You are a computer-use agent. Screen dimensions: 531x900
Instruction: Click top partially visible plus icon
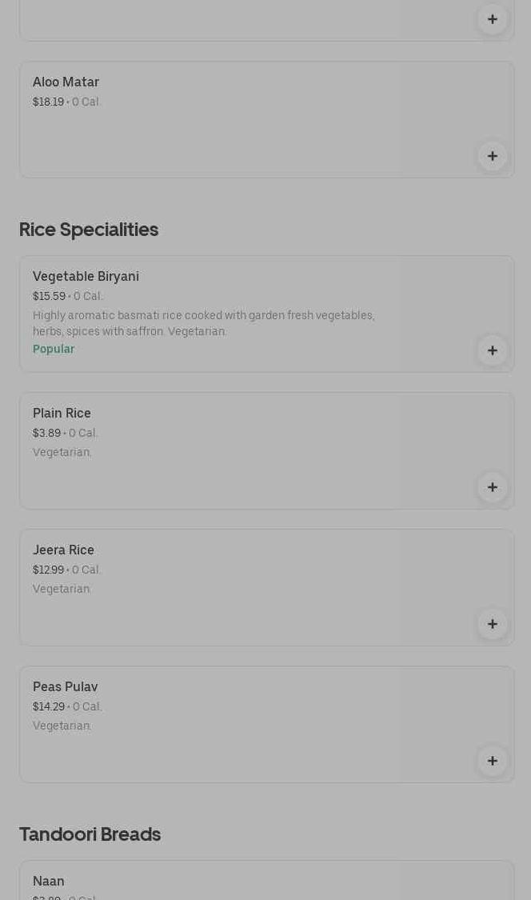(x=492, y=19)
